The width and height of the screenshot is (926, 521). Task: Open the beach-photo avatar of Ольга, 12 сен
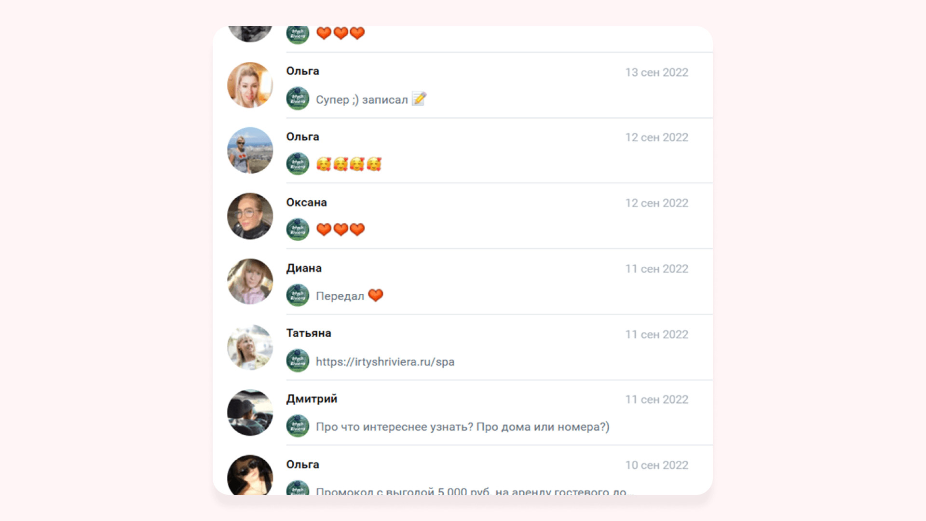click(x=250, y=151)
